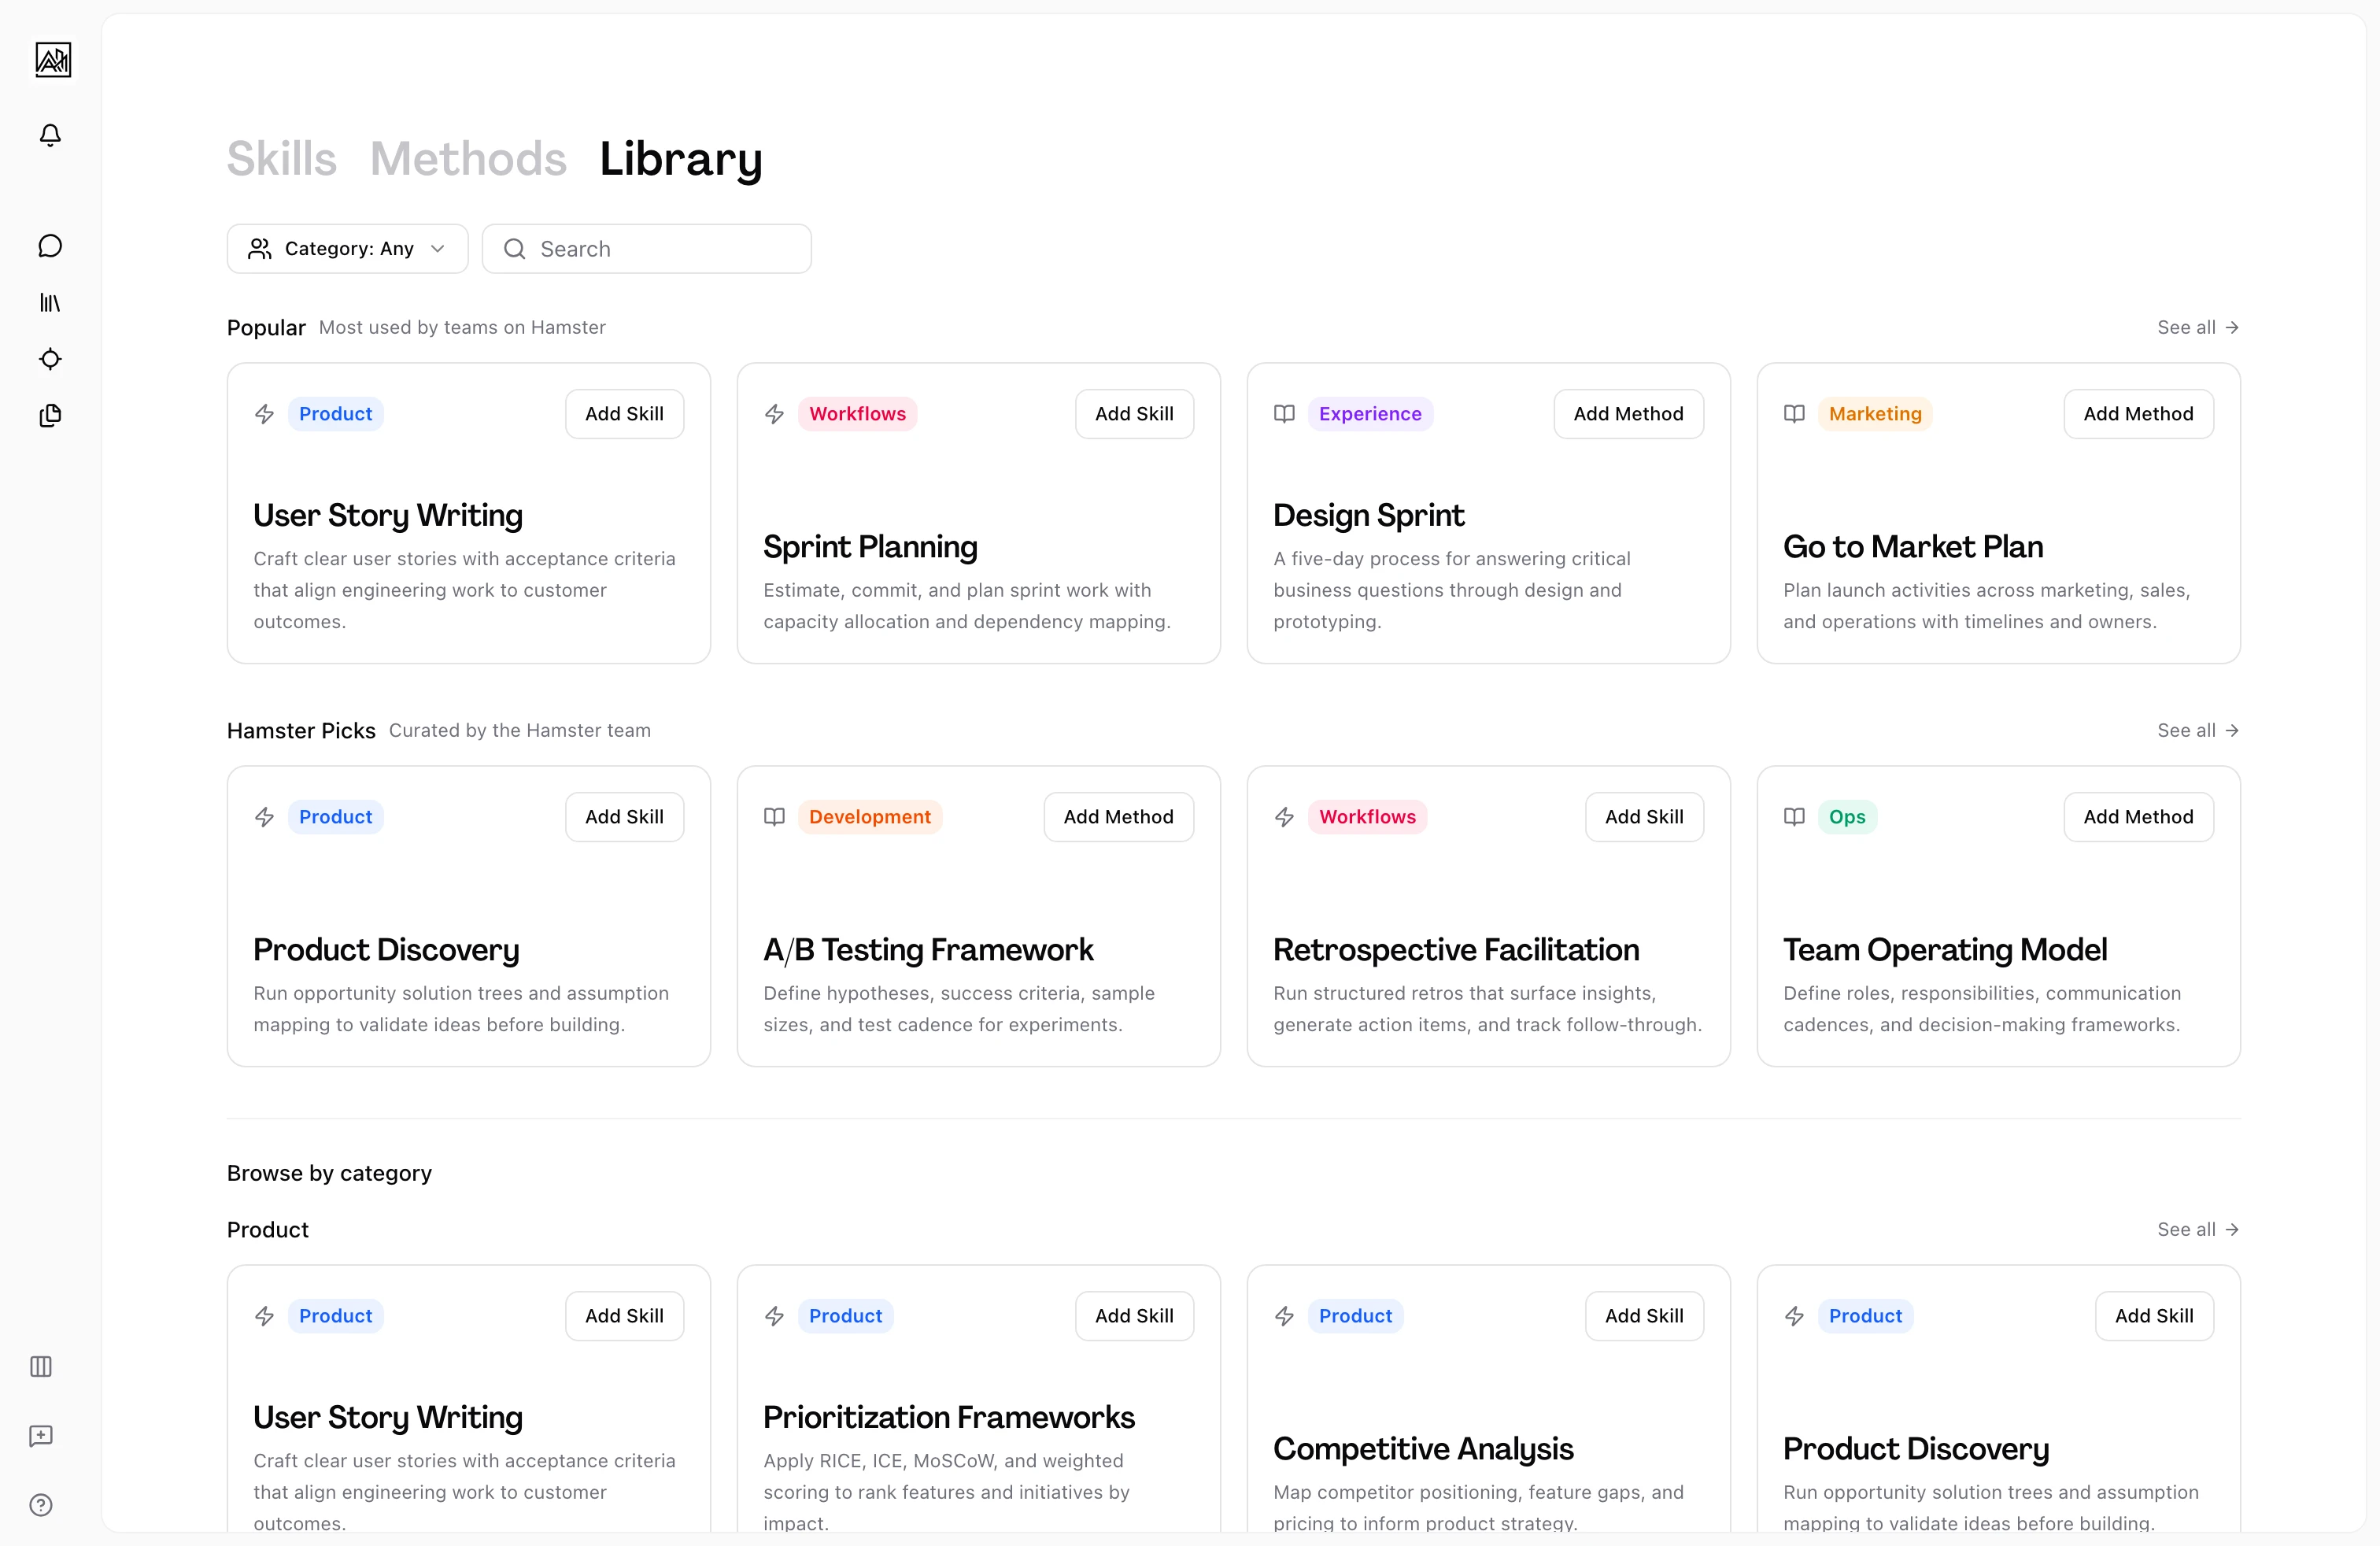Add Skill for Sprint Planning card

click(1134, 414)
